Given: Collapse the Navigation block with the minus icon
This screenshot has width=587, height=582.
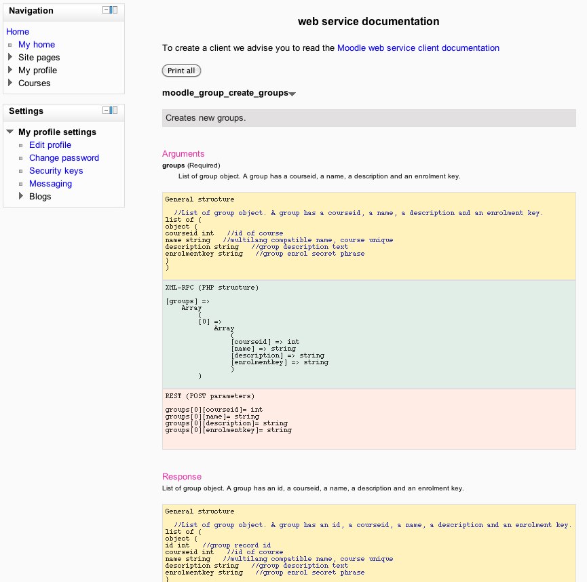Looking at the screenshot, I should (106, 10).
